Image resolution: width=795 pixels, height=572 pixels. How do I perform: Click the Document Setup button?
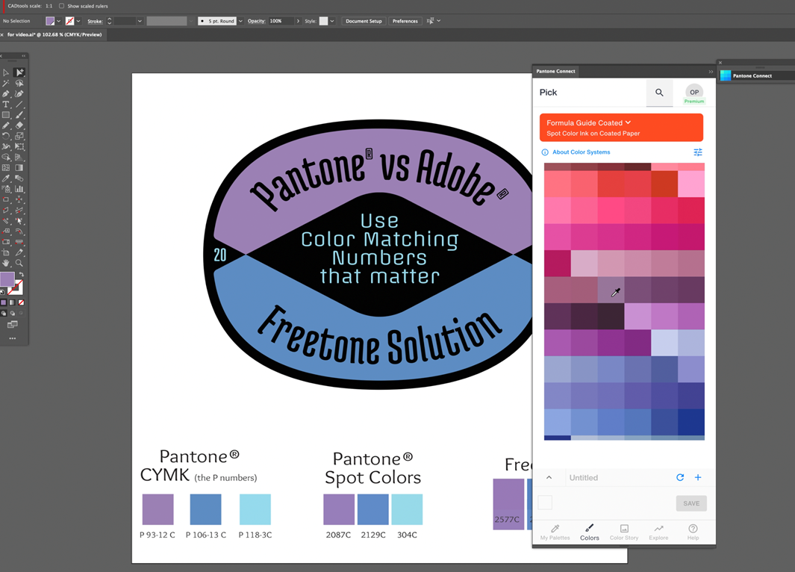click(x=364, y=21)
